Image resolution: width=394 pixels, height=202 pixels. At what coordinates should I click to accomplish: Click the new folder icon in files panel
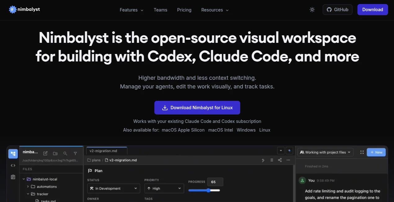(x=55, y=153)
